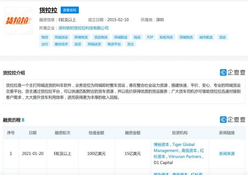This screenshot has width=248, height=175.
Task: Select the 物流平台 tag
Action: (x=114, y=44)
